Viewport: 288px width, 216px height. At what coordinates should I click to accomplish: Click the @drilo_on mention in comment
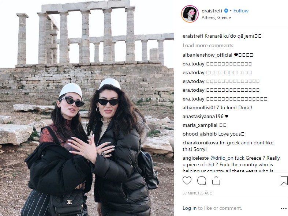222,158
